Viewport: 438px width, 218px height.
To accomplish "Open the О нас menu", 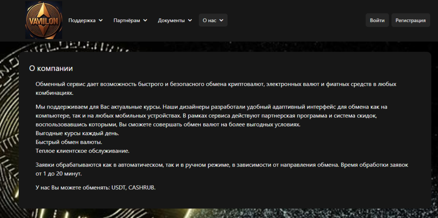I will click(x=213, y=20).
